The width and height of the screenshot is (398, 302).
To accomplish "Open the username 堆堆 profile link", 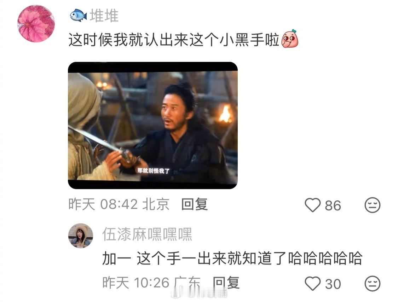I will tap(104, 16).
